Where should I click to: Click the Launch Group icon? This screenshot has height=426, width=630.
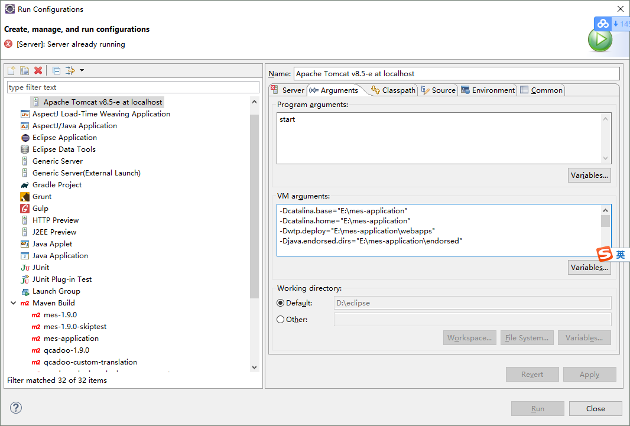tap(25, 291)
